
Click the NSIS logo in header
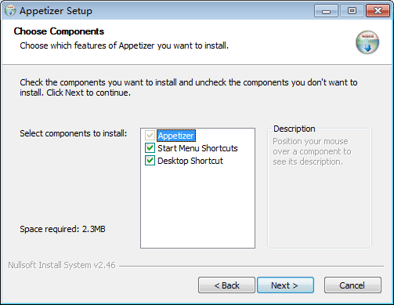click(x=367, y=42)
